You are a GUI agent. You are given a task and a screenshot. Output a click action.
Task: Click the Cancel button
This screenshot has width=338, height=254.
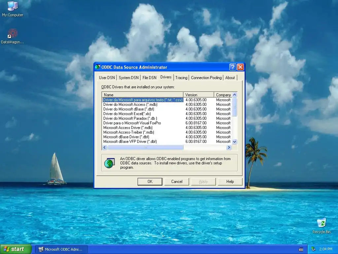tap(177, 182)
